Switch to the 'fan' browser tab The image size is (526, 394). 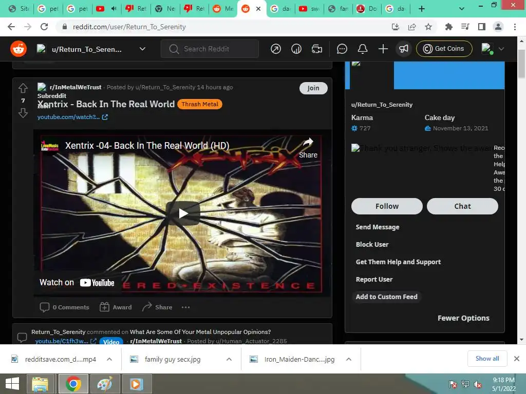tap(339, 9)
